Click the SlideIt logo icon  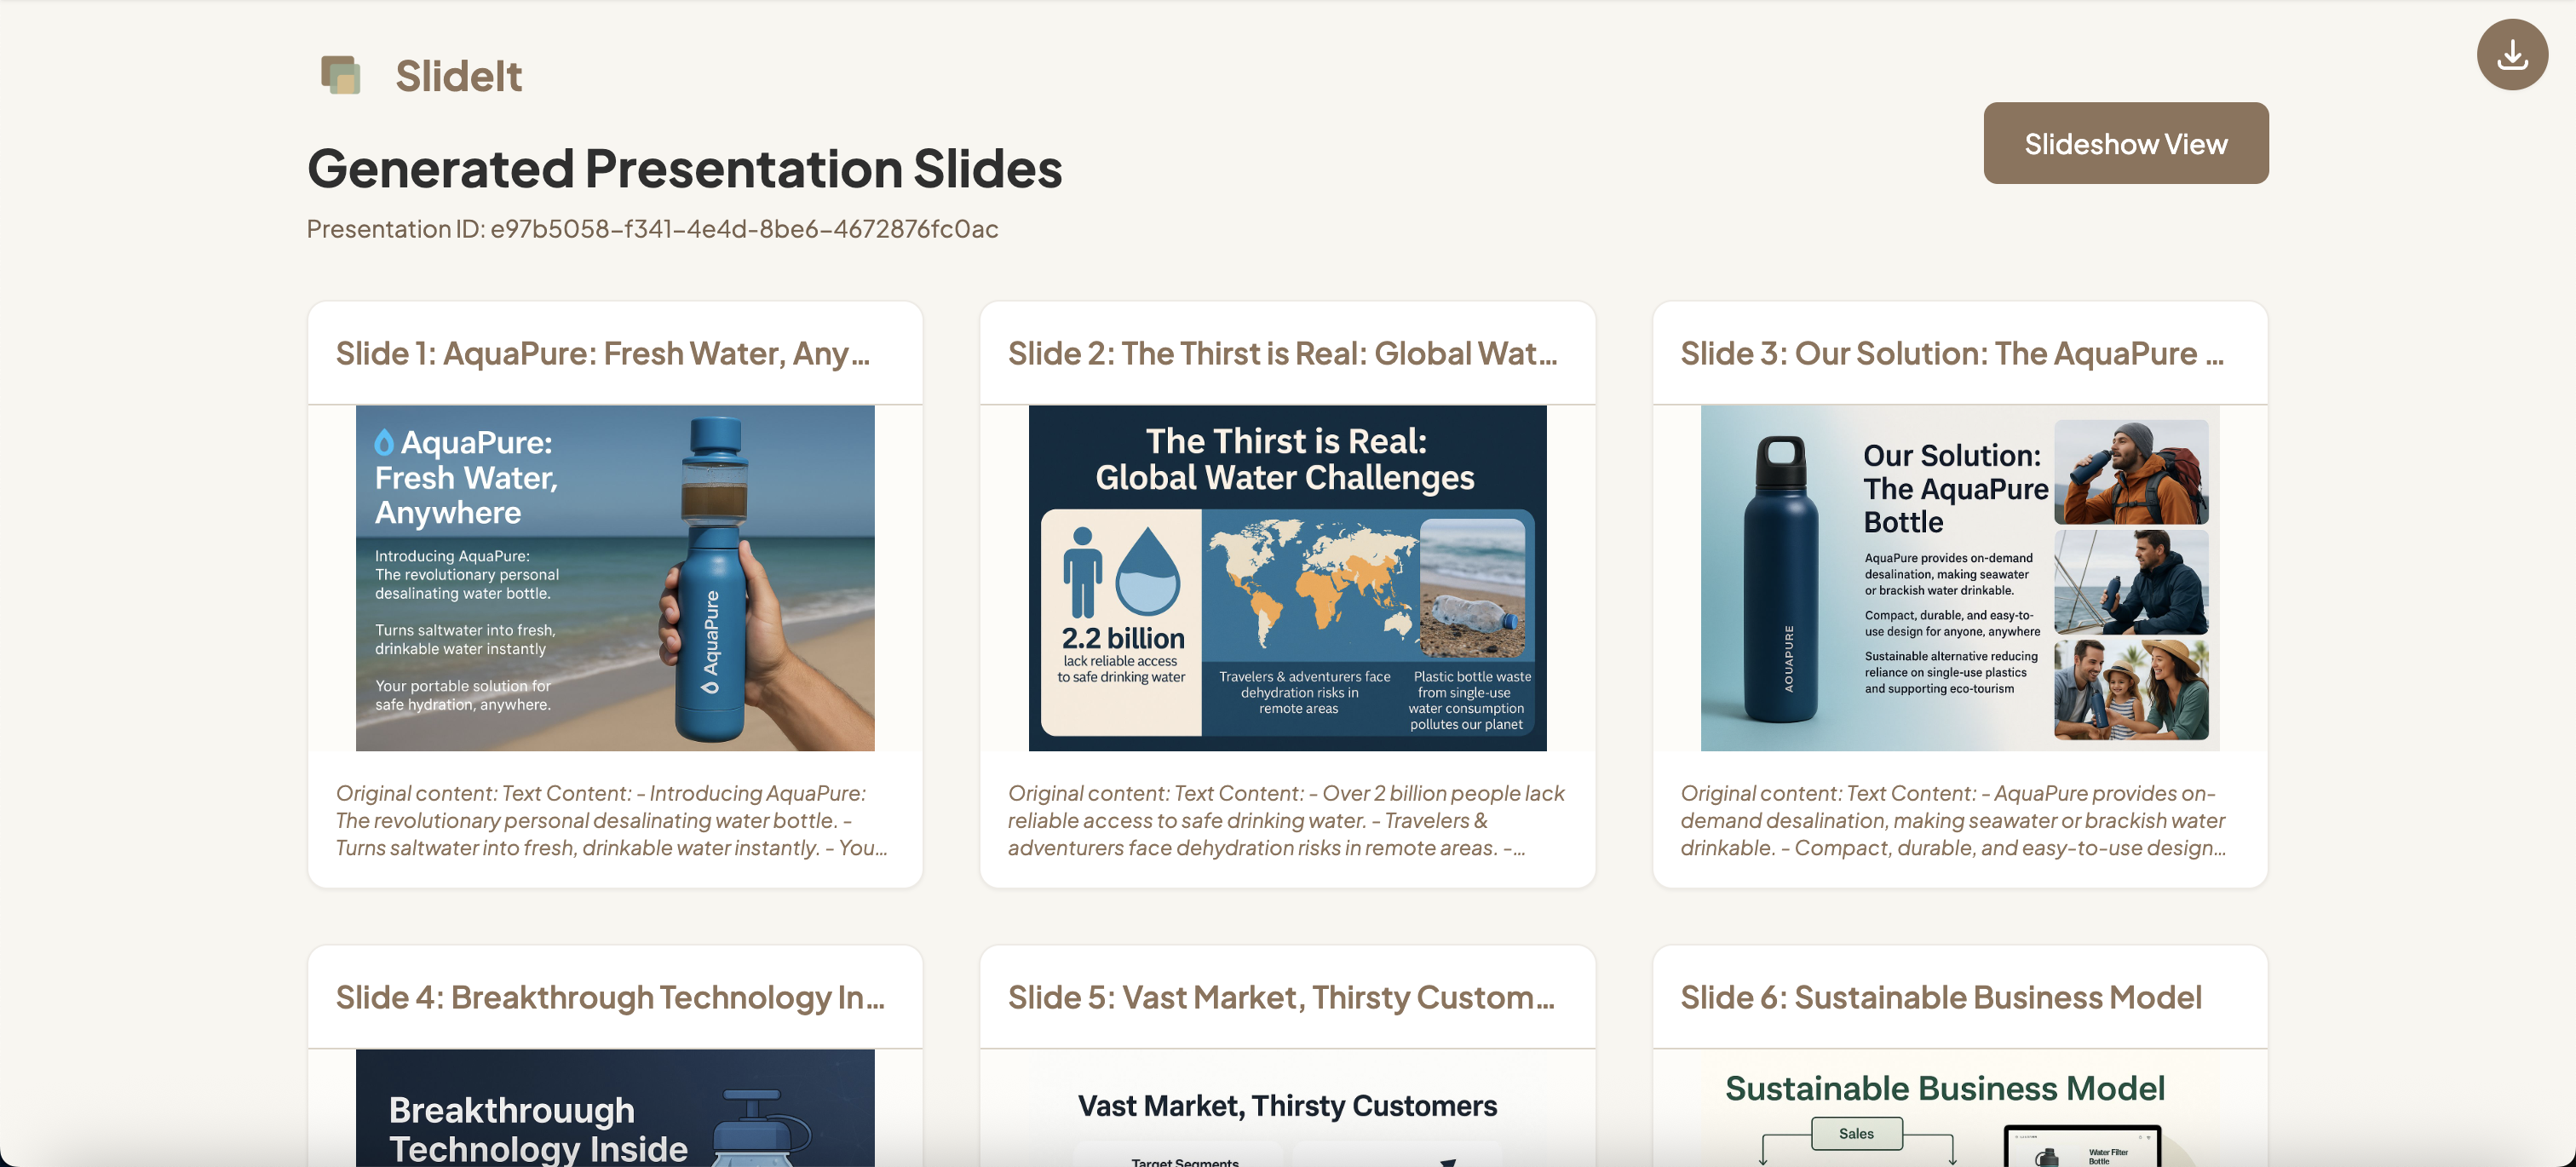(341, 75)
